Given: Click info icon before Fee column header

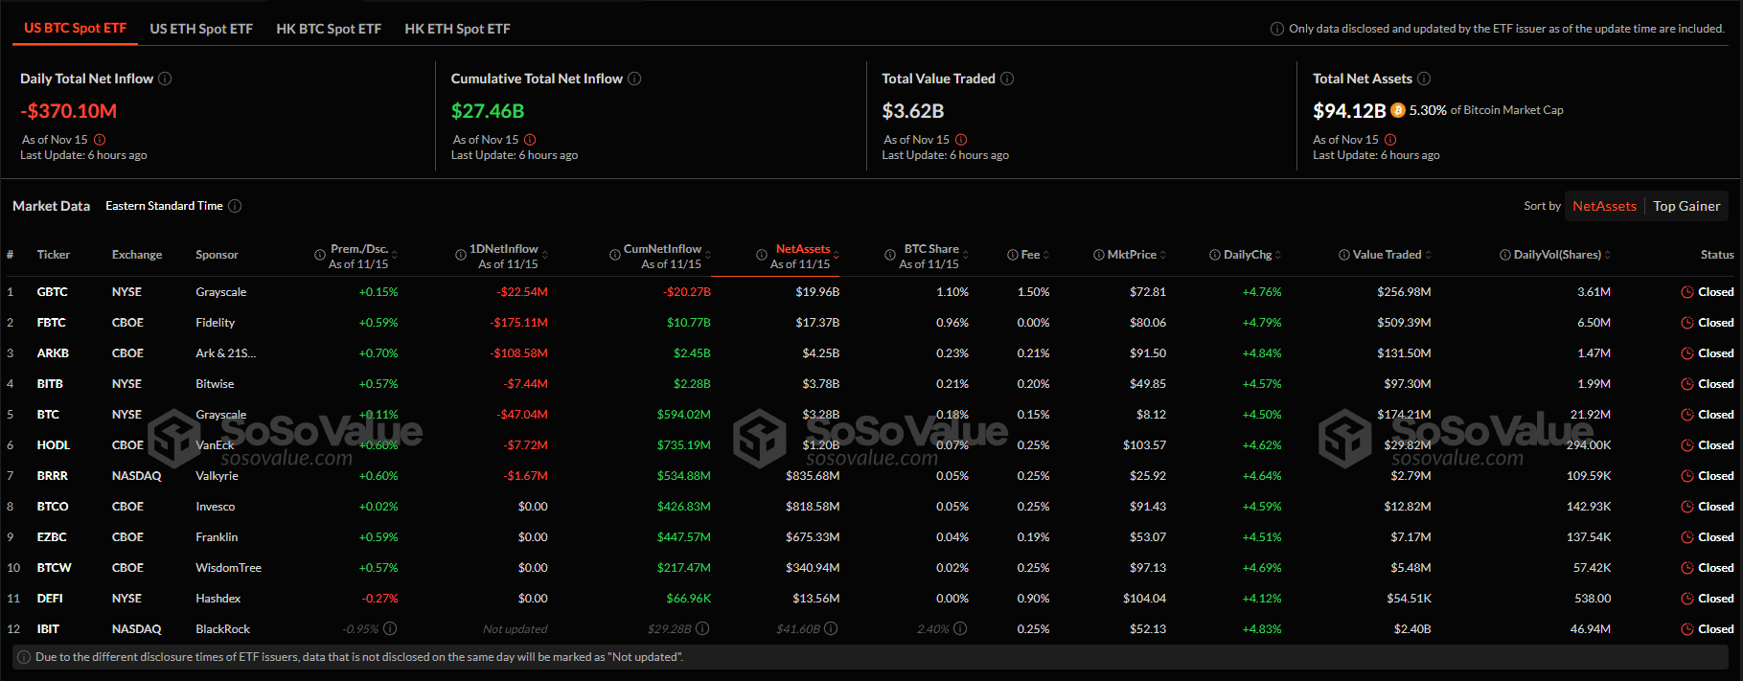Looking at the screenshot, I should click(x=1013, y=255).
